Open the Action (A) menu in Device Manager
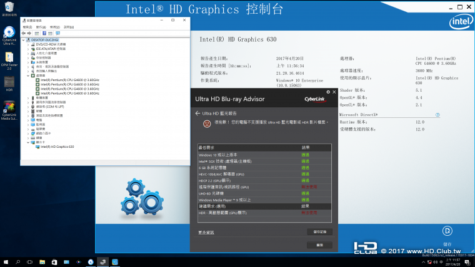This screenshot has width=475, height=267. click(x=41, y=27)
